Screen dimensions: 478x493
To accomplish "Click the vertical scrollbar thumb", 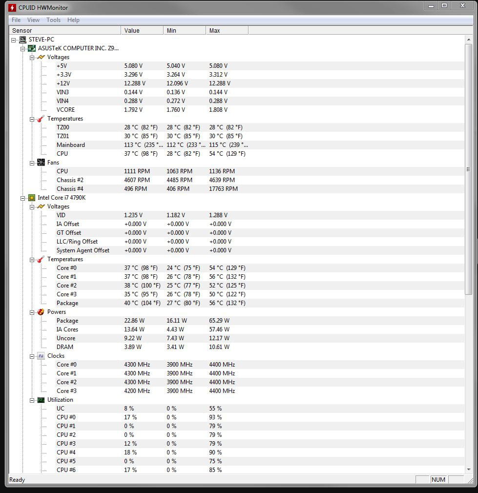I will pyautogui.click(x=469, y=169).
